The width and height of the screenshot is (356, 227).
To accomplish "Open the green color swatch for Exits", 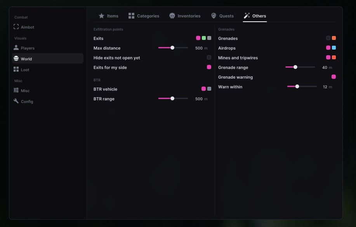I will (x=204, y=38).
